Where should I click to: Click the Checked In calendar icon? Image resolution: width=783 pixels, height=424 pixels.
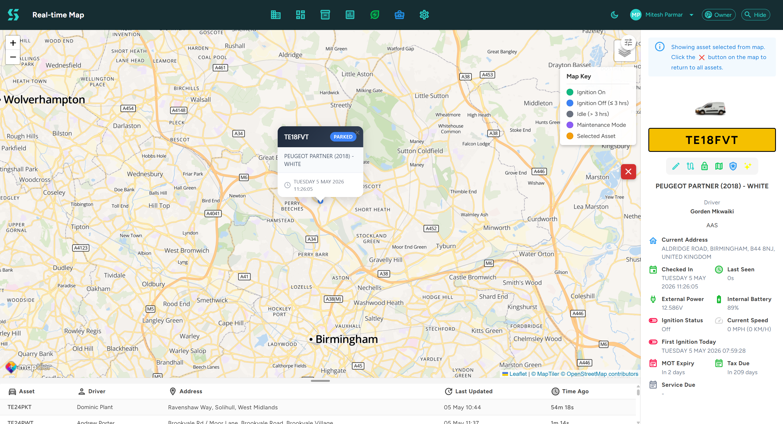(653, 270)
